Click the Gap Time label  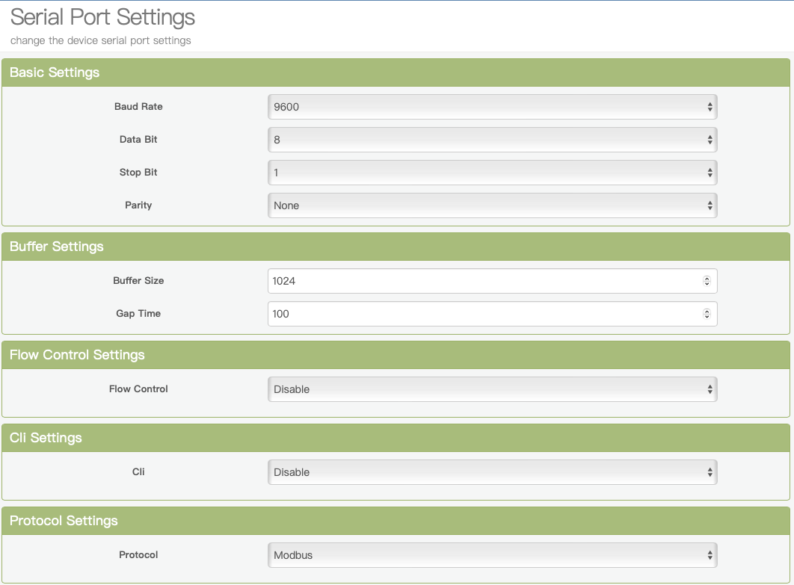138,313
